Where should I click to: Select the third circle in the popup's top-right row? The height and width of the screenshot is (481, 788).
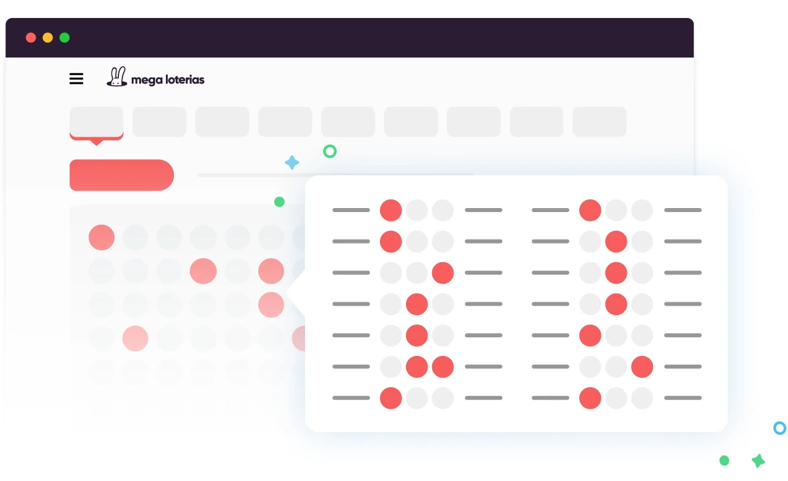point(642,210)
